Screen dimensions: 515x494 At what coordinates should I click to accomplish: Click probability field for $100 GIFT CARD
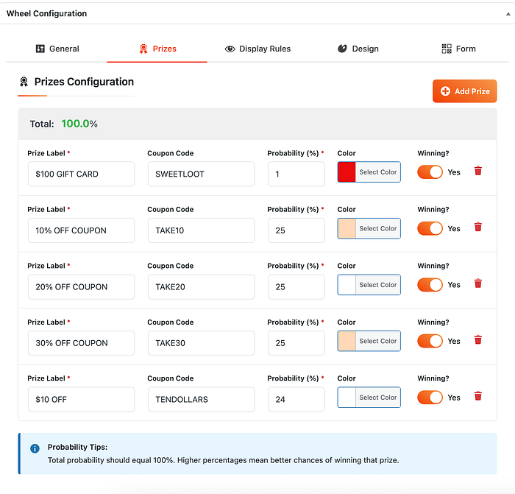click(x=296, y=174)
